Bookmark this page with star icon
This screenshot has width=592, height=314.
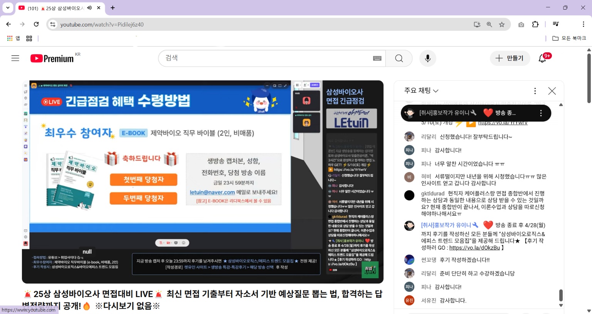pyautogui.click(x=502, y=24)
